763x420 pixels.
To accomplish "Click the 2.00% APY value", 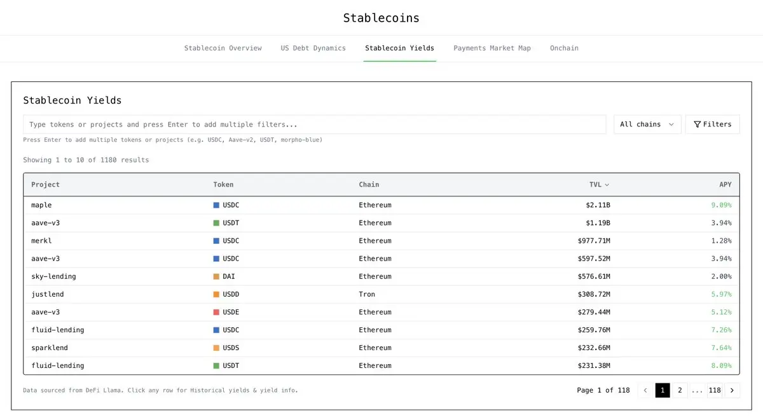I will click(x=721, y=276).
